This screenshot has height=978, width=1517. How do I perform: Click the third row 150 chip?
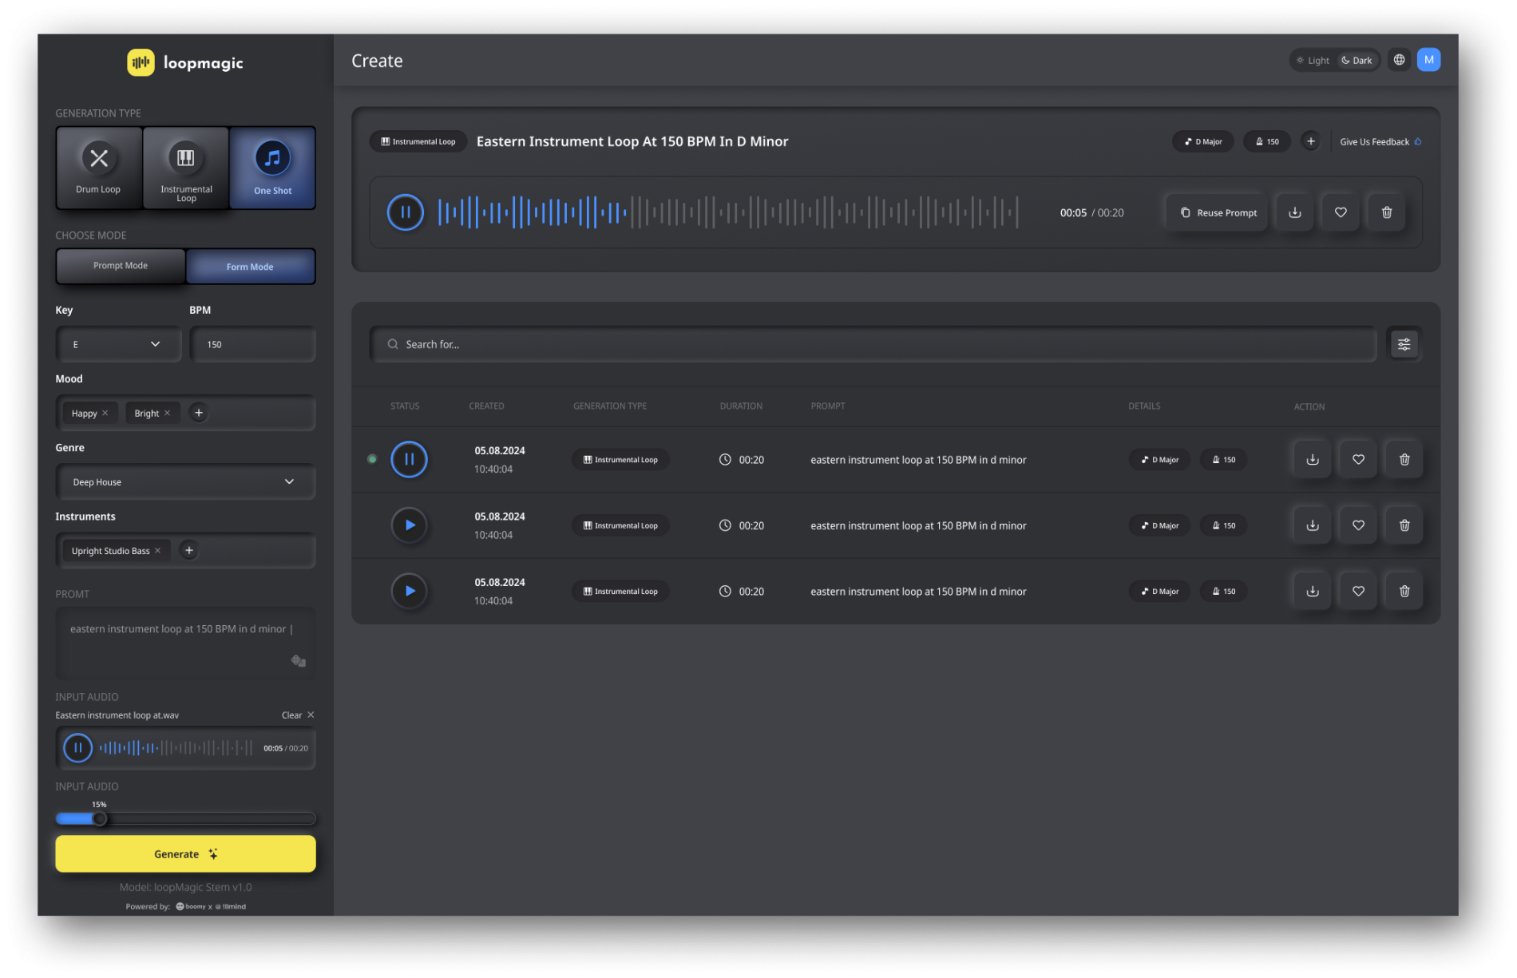click(x=1223, y=591)
